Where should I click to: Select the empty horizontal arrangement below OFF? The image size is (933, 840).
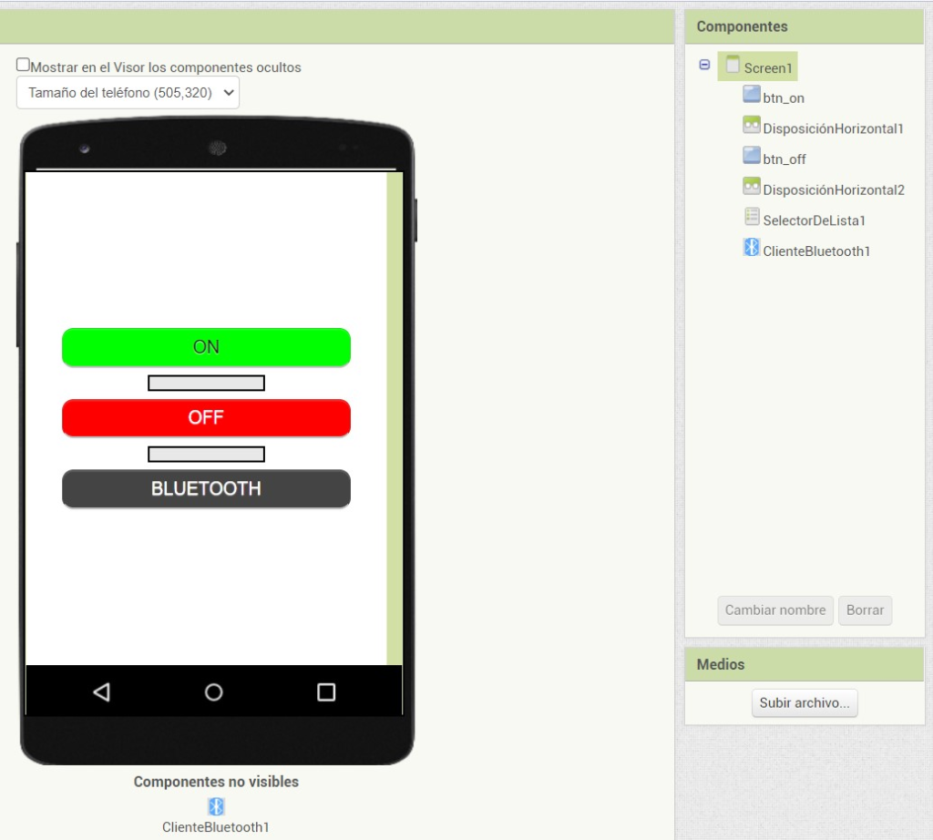pos(207,455)
